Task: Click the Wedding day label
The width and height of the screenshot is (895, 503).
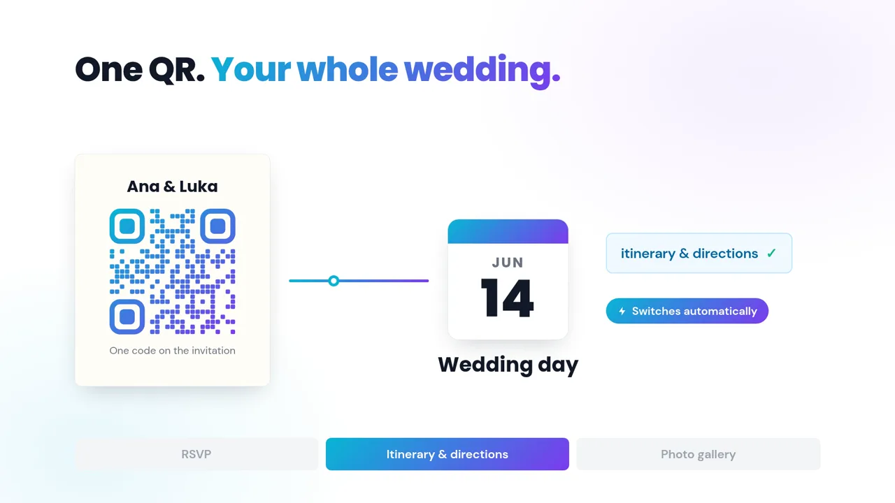Action: [x=508, y=365]
